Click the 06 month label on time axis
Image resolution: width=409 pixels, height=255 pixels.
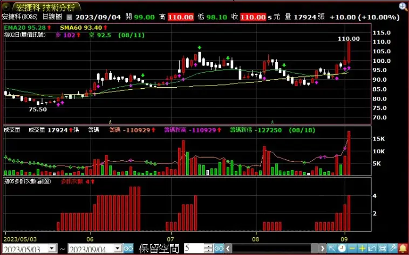(90, 239)
